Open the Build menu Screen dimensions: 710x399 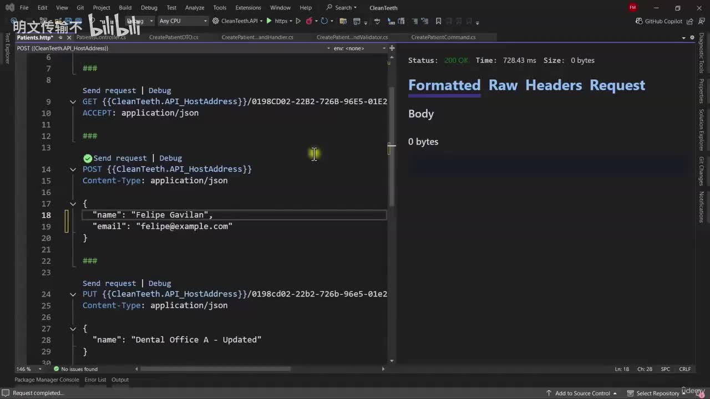click(x=125, y=8)
